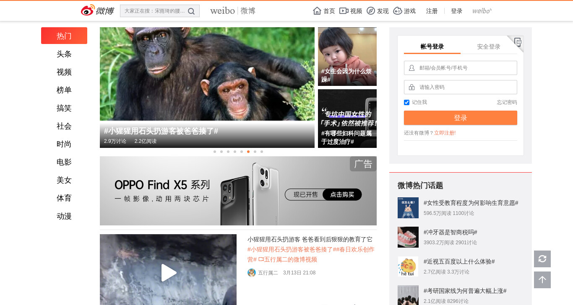Viewport: 573px width, 305px height.
Task: Click the 立即注册! link
Action: (x=445, y=133)
